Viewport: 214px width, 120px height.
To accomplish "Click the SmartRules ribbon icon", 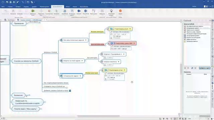I will pyautogui.click(x=65, y=11).
